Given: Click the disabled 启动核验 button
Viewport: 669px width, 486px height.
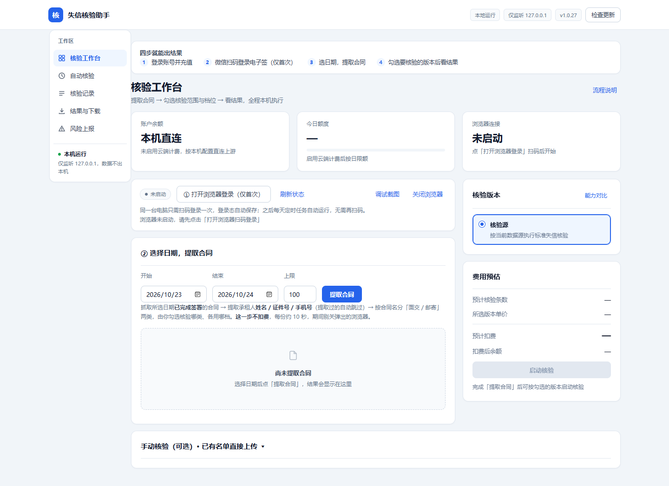Looking at the screenshot, I should [x=542, y=370].
